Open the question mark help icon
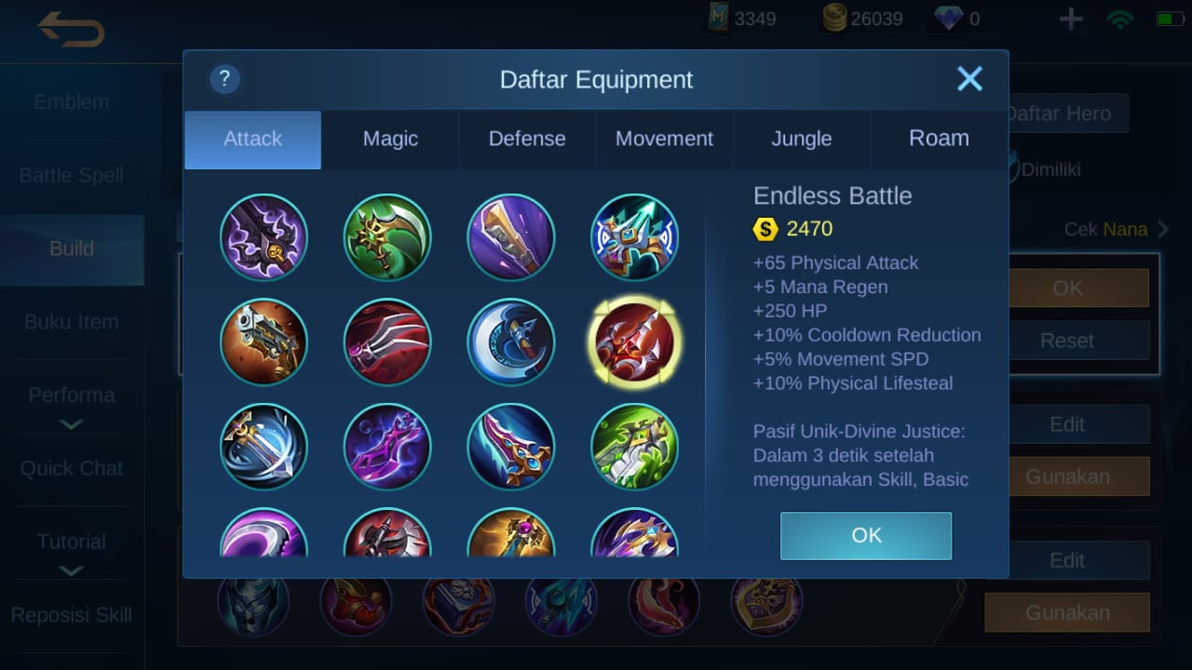 [225, 79]
